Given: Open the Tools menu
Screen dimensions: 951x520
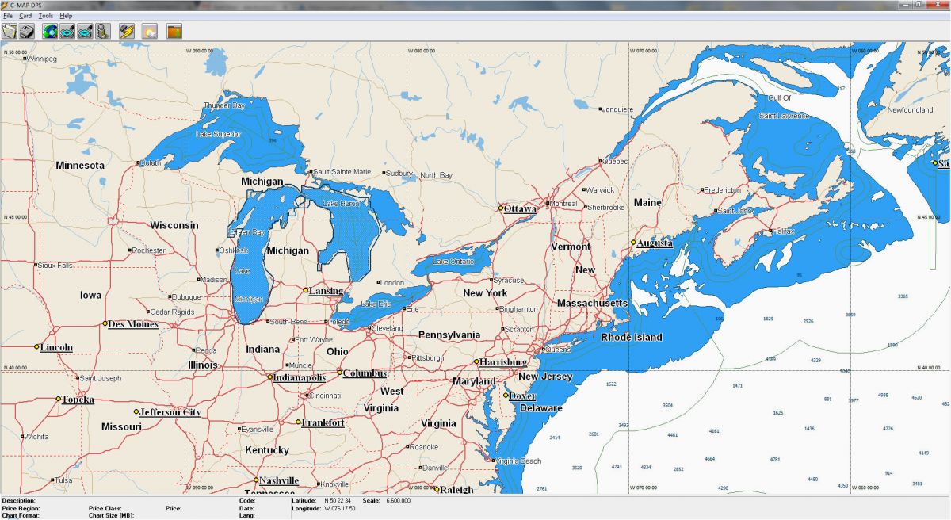Looking at the screenshot, I should click(46, 16).
